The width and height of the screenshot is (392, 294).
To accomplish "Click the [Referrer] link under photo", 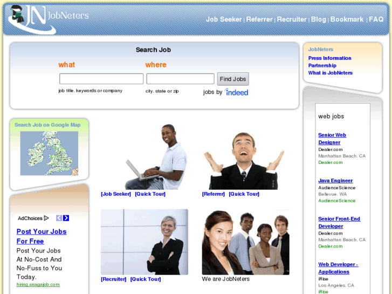I will [213, 194].
